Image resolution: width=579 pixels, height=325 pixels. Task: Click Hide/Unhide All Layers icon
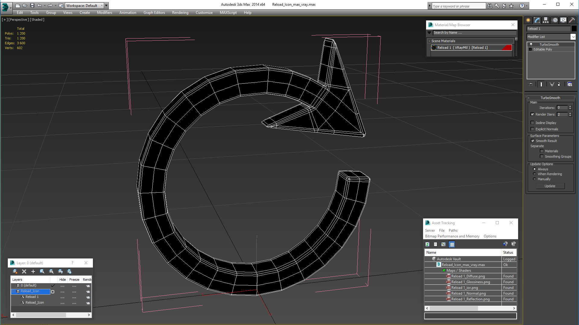click(x=60, y=271)
